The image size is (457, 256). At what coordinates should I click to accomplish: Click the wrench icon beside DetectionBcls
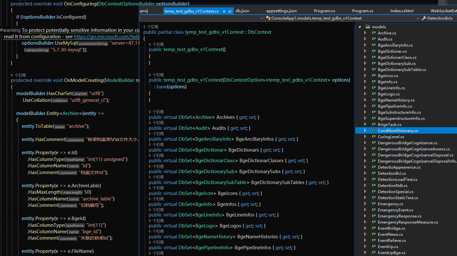[424, 18]
